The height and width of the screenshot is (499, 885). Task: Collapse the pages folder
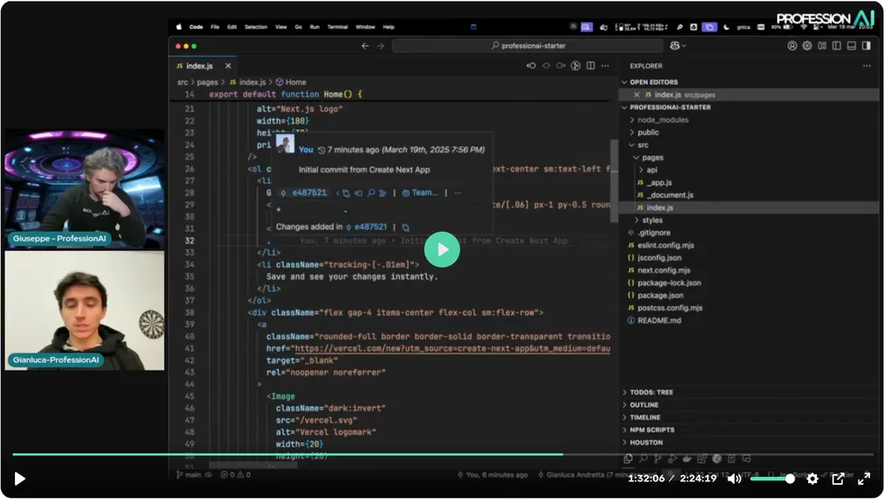point(652,157)
